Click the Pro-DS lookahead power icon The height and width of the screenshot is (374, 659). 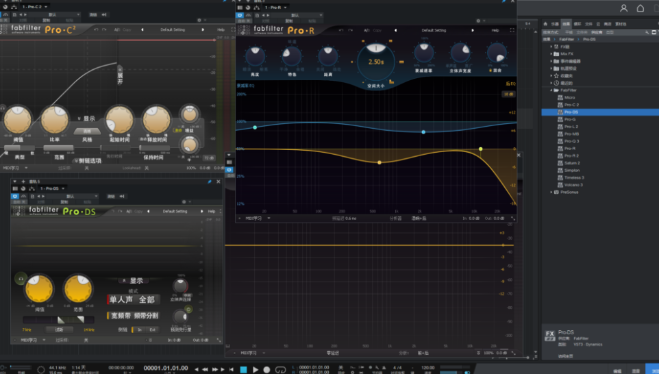click(x=188, y=309)
